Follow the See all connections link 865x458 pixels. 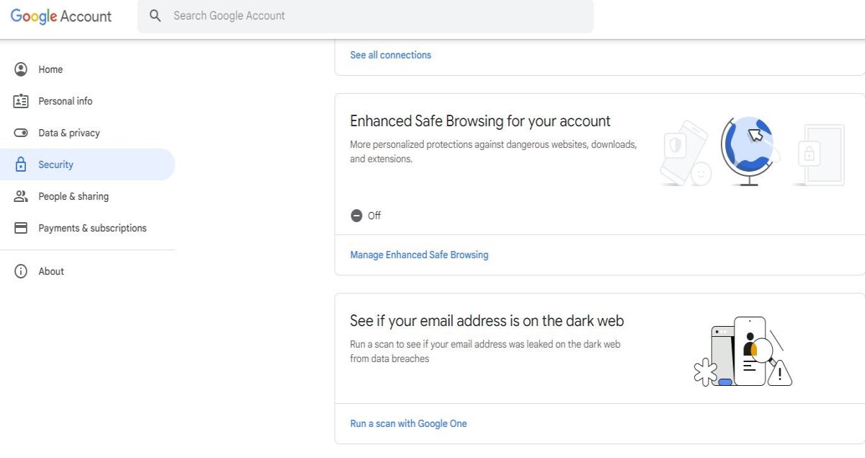pos(391,55)
